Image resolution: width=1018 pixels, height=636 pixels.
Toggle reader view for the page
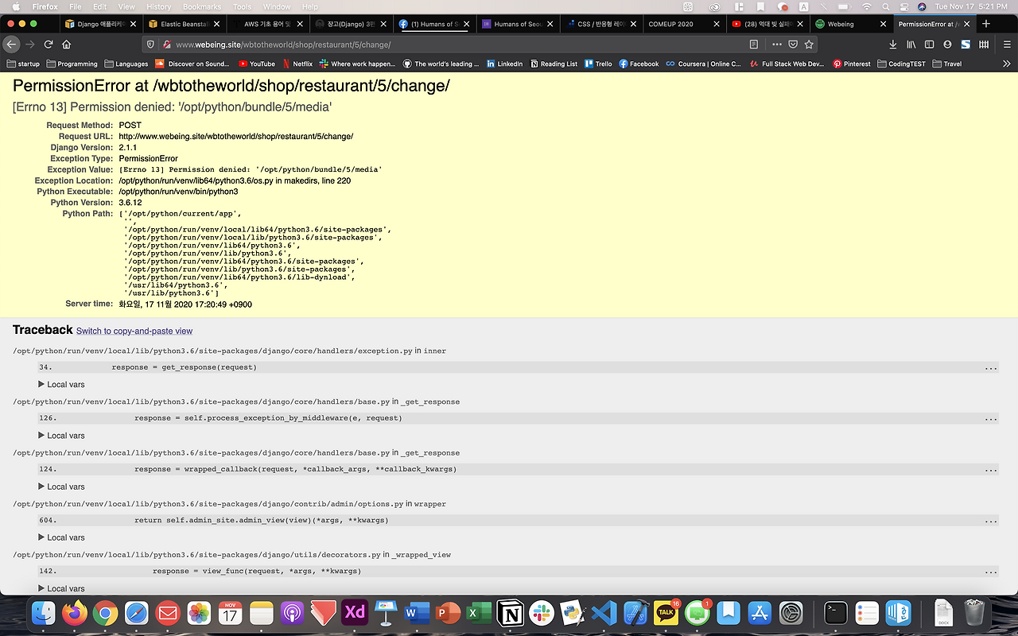(753, 45)
